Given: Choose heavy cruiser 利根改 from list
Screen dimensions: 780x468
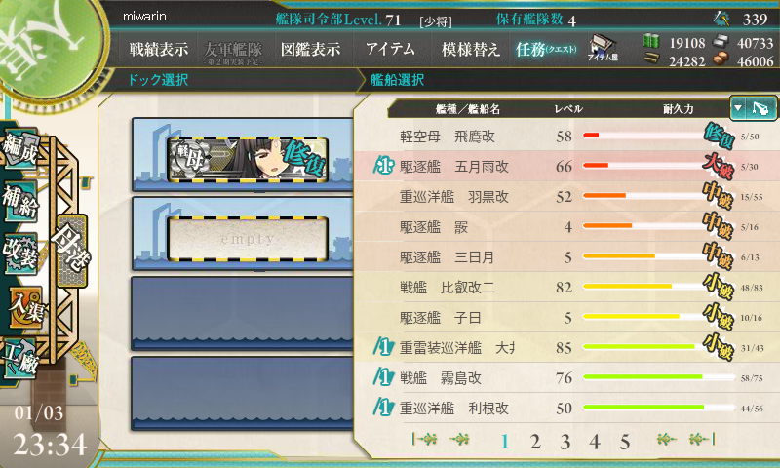Looking at the screenshot, I should pyautogui.click(x=566, y=409).
